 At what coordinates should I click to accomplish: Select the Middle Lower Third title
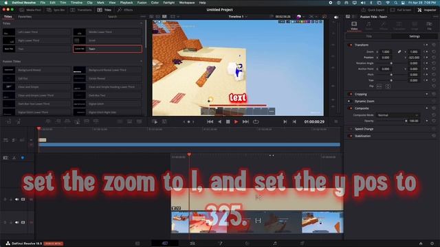coord(107,32)
